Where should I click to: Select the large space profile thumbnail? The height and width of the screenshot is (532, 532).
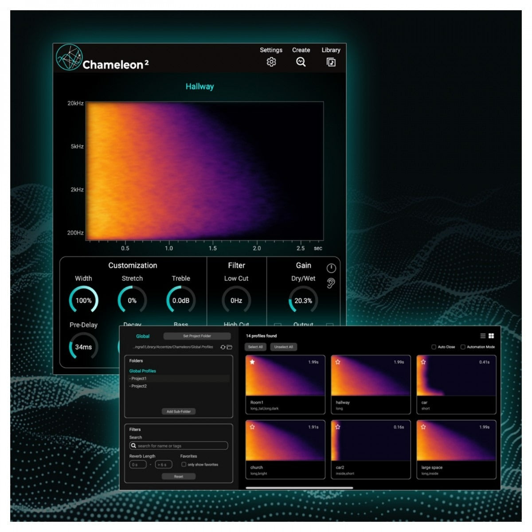(456, 441)
